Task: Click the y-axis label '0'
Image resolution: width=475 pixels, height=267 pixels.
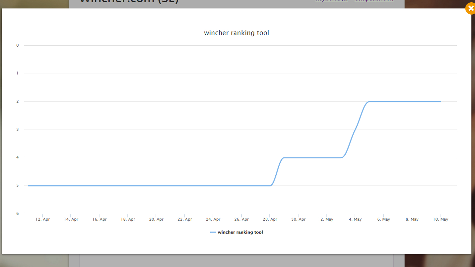Action: [x=18, y=45]
